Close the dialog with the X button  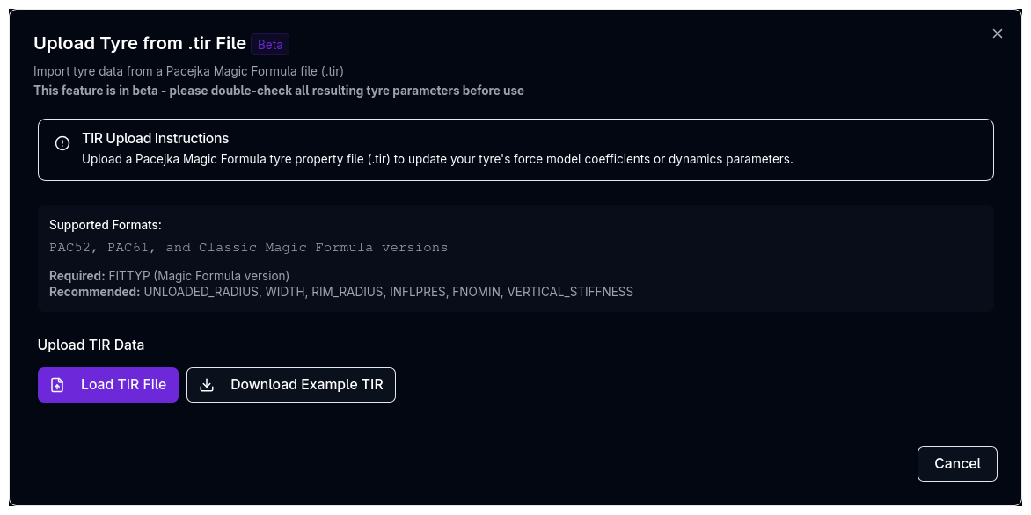coord(997,33)
